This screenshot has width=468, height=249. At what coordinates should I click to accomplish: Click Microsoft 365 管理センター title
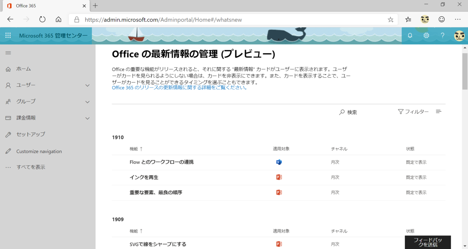click(x=53, y=36)
